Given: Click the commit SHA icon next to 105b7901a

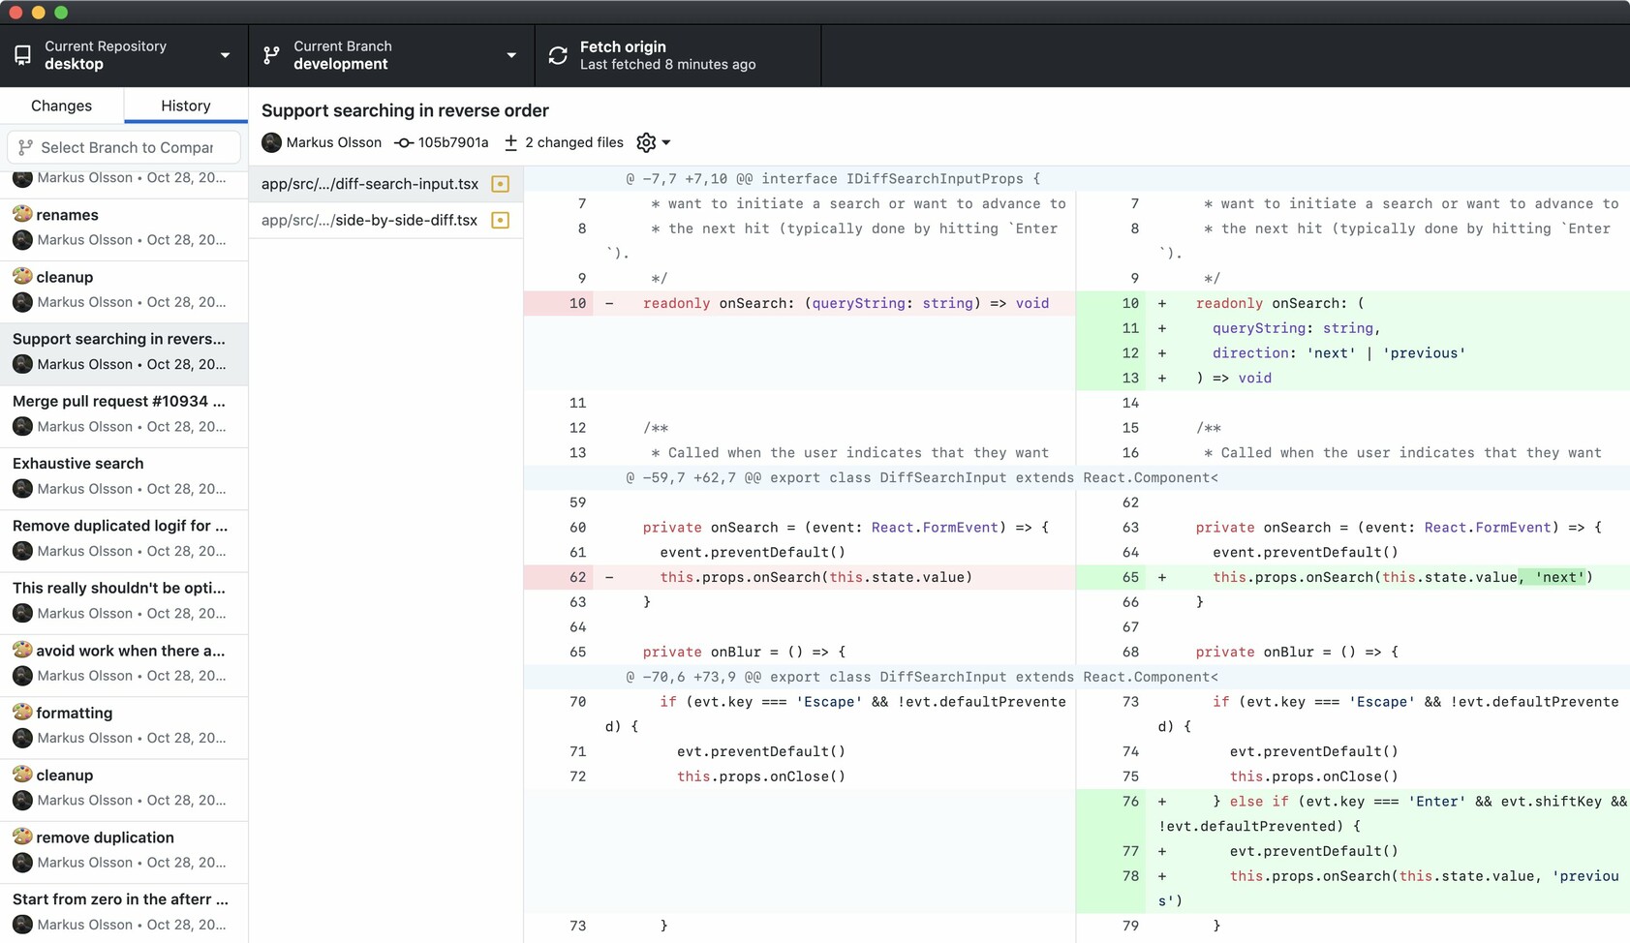Looking at the screenshot, I should (404, 142).
